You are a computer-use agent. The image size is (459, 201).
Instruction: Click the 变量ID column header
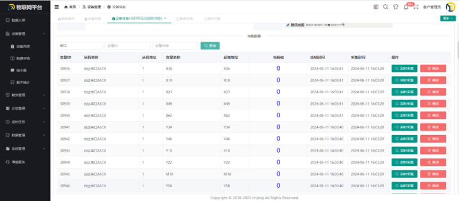click(x=66, y=57)
